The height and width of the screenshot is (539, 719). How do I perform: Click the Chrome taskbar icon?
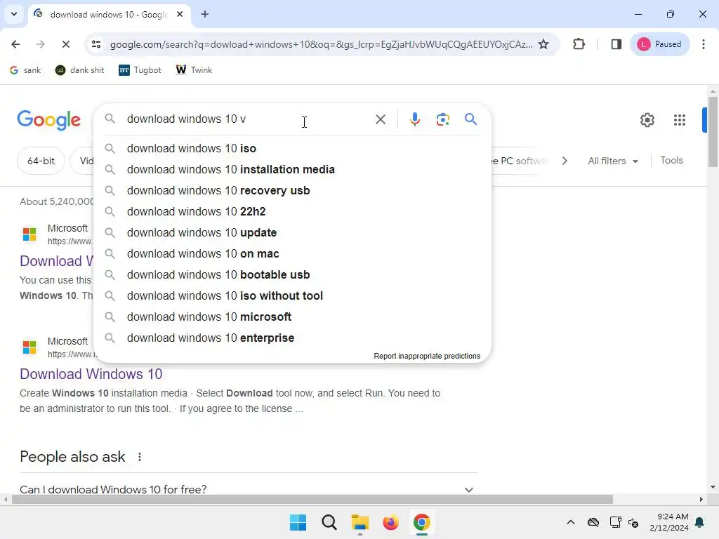point(421,522)
